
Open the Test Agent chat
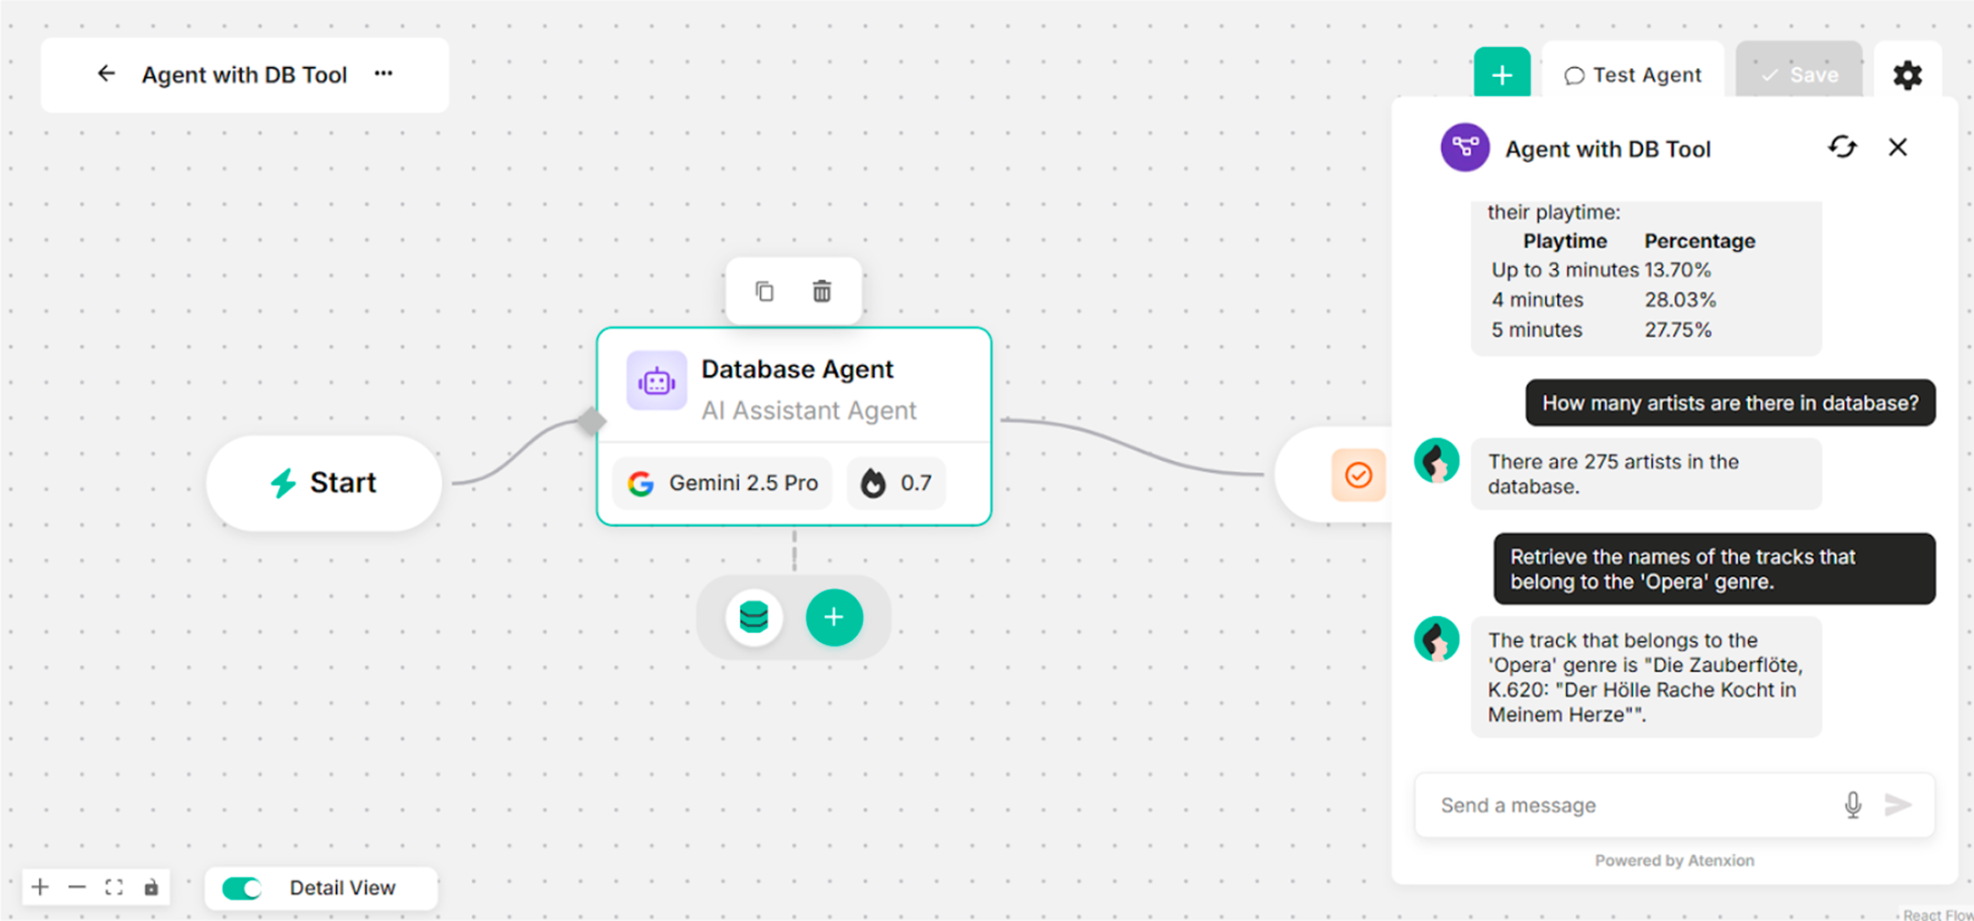pos(1633,75)
